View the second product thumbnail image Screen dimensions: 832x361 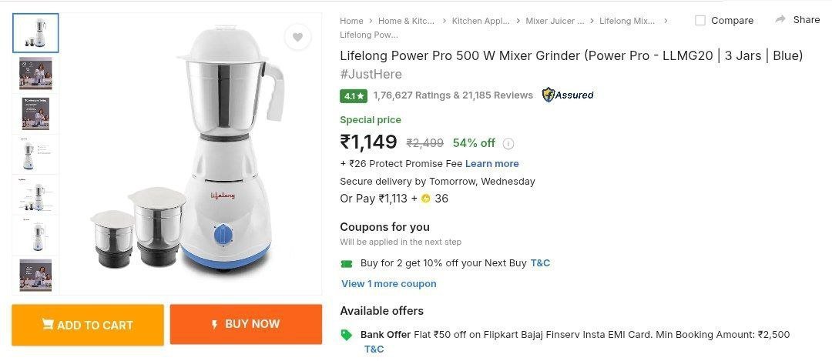[35, 73]
